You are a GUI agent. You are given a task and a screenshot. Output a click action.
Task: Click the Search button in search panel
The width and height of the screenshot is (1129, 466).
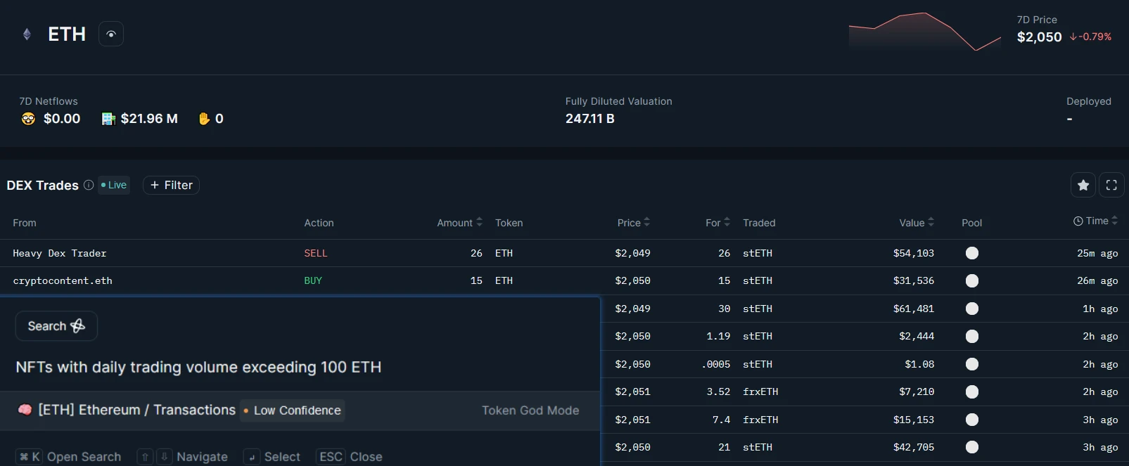click(x=56, y=326)
